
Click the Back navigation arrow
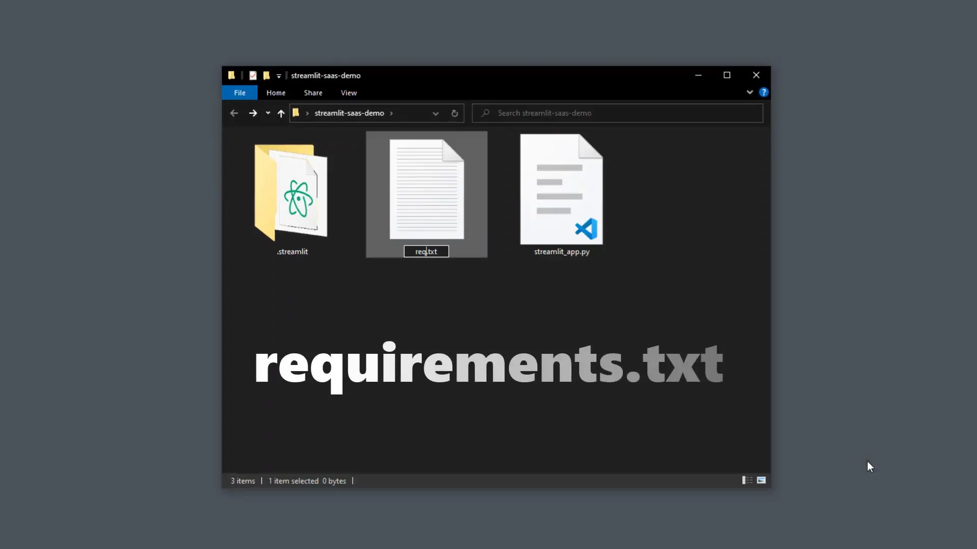234,113
